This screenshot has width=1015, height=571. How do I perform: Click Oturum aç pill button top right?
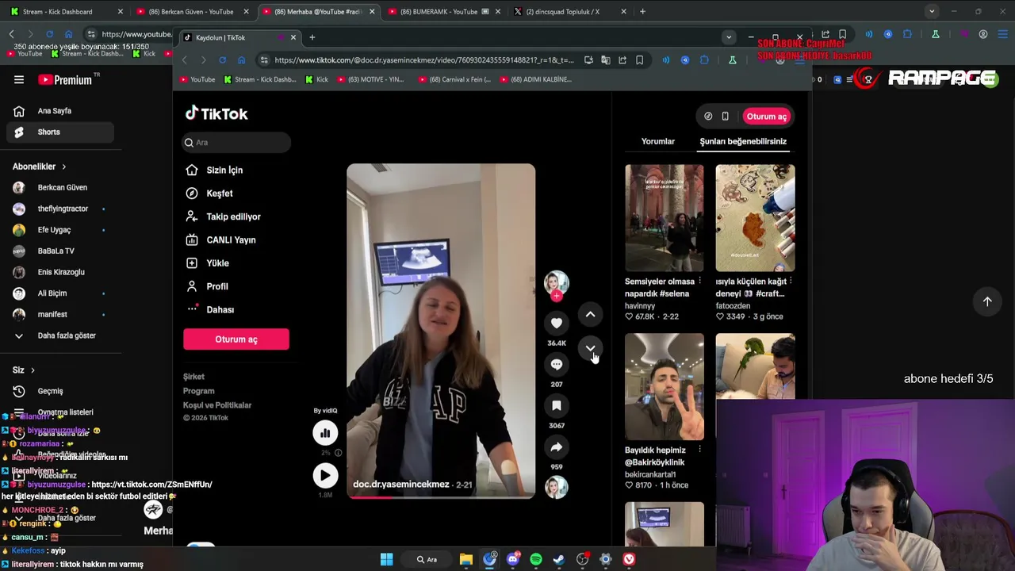coord(767,117)
